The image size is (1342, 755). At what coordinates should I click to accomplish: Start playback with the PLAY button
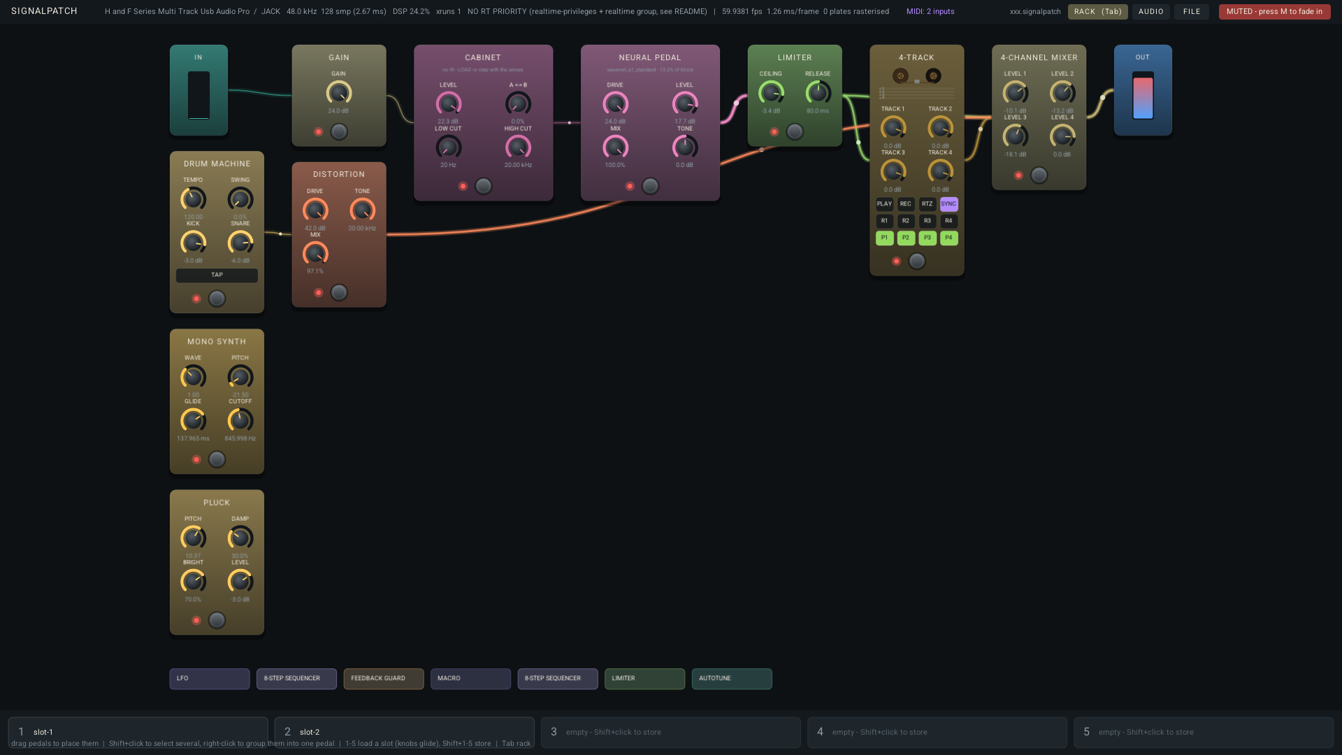[884, 204]
